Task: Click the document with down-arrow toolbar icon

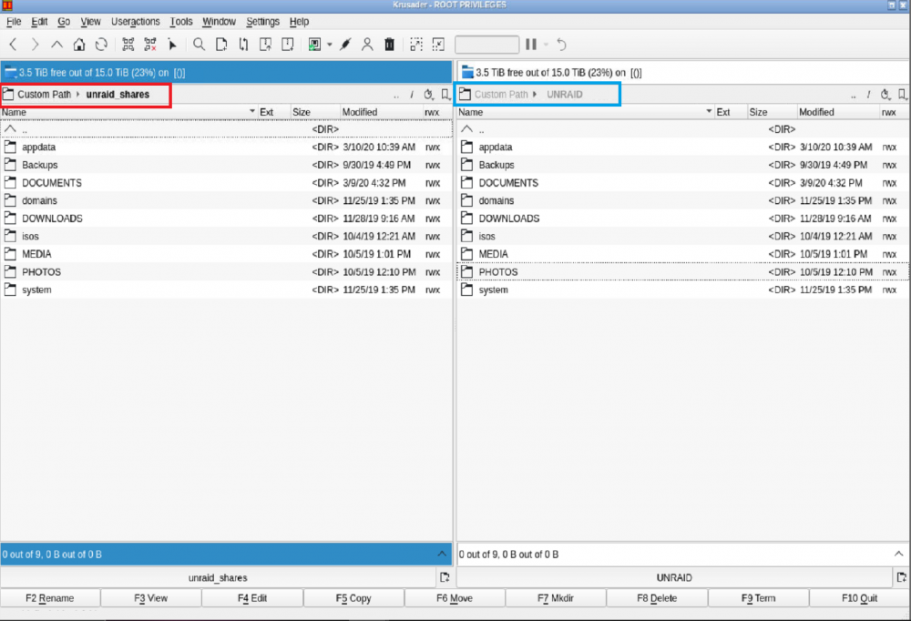Action: click(x=288, y=44)
